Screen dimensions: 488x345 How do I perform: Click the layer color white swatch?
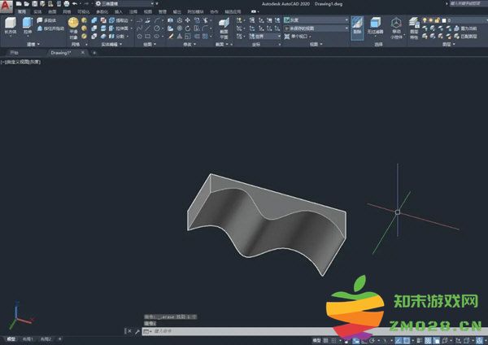(444, 20)
